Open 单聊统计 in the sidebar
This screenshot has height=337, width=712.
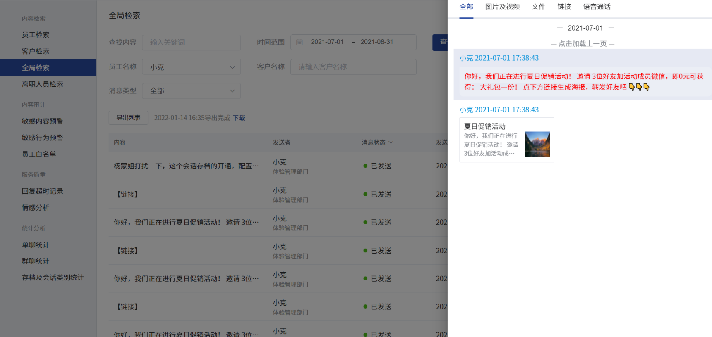(36, 245)
